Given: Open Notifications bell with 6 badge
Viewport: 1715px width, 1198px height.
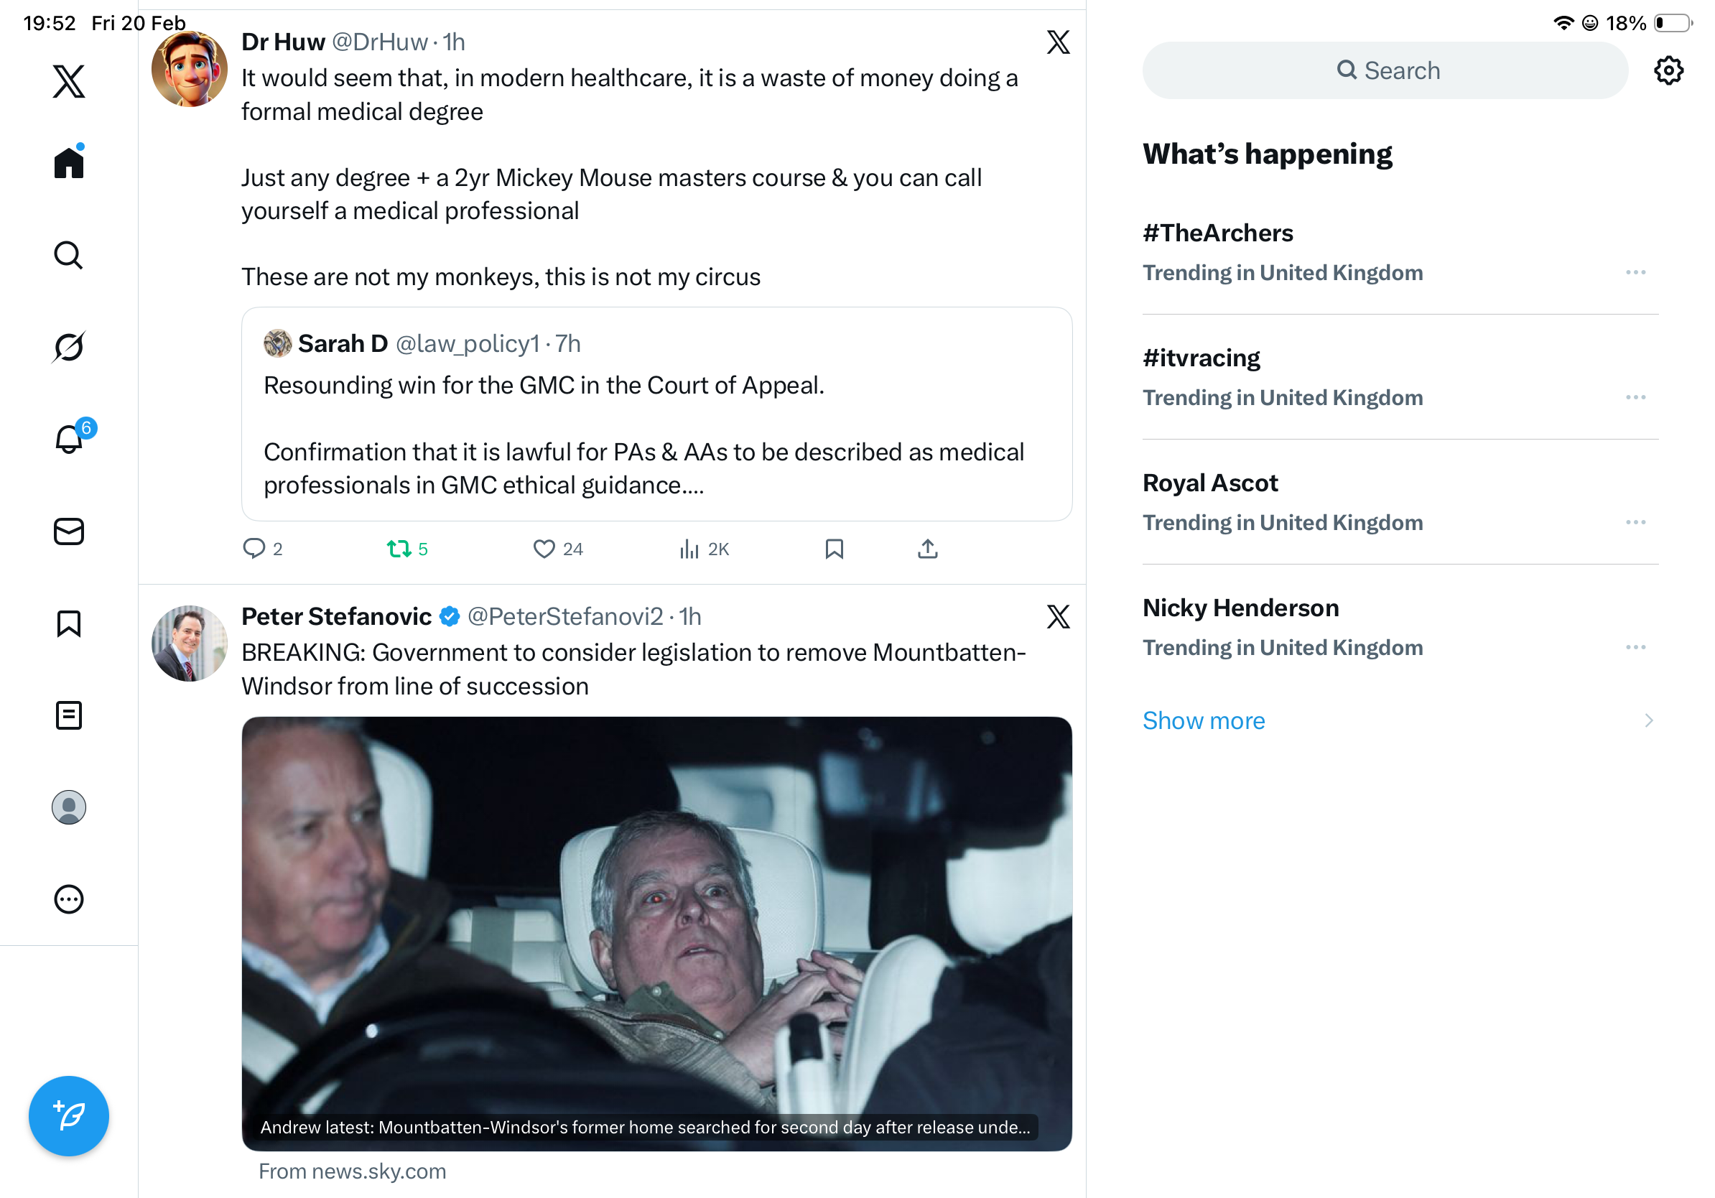Looking at the screenshot, I should [69, 439].
